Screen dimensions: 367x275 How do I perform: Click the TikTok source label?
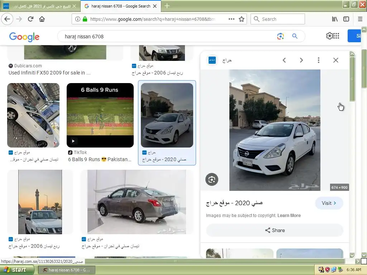(80, 153)
